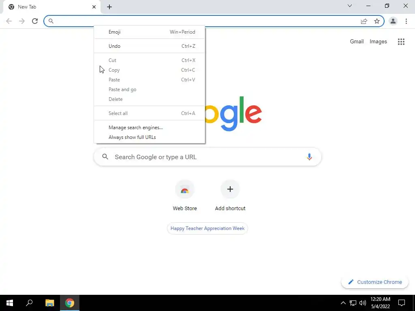Image resolution: width=415 pixels, height=311 pixels.
Task: Toggle Always show full URLs
Action: 150,137
